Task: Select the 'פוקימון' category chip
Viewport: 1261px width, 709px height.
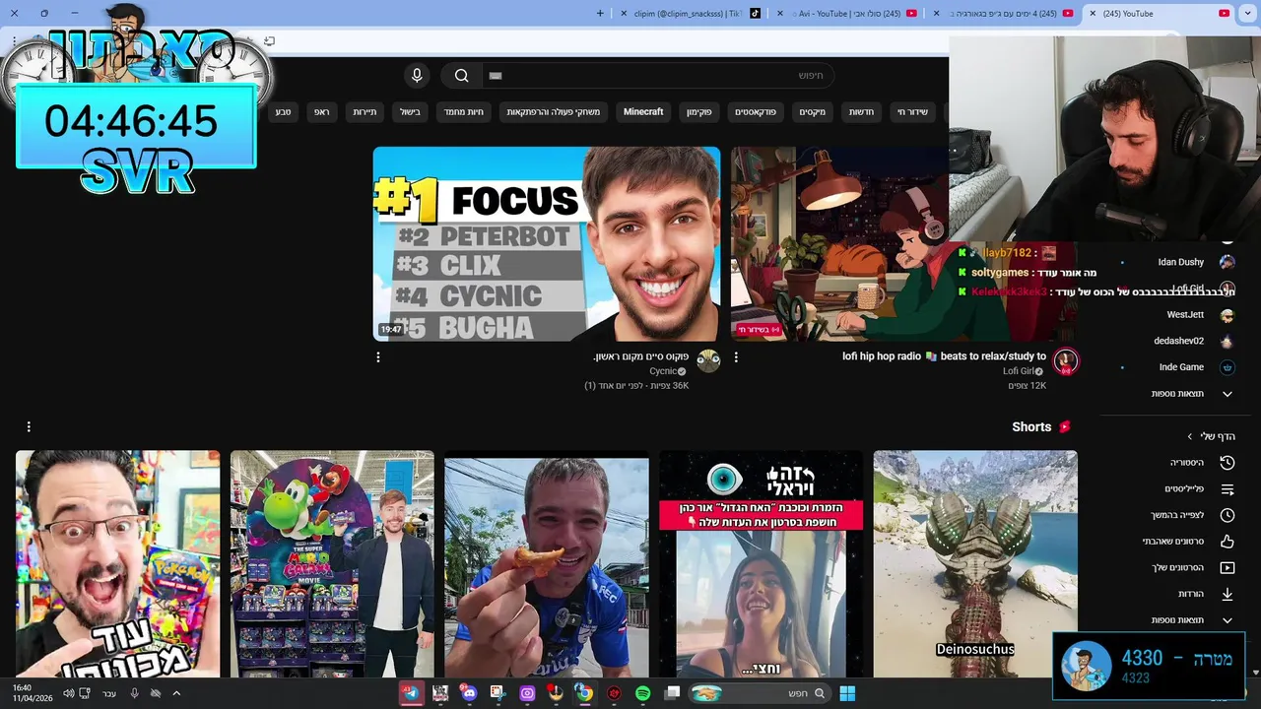Action: coord(699,112)
